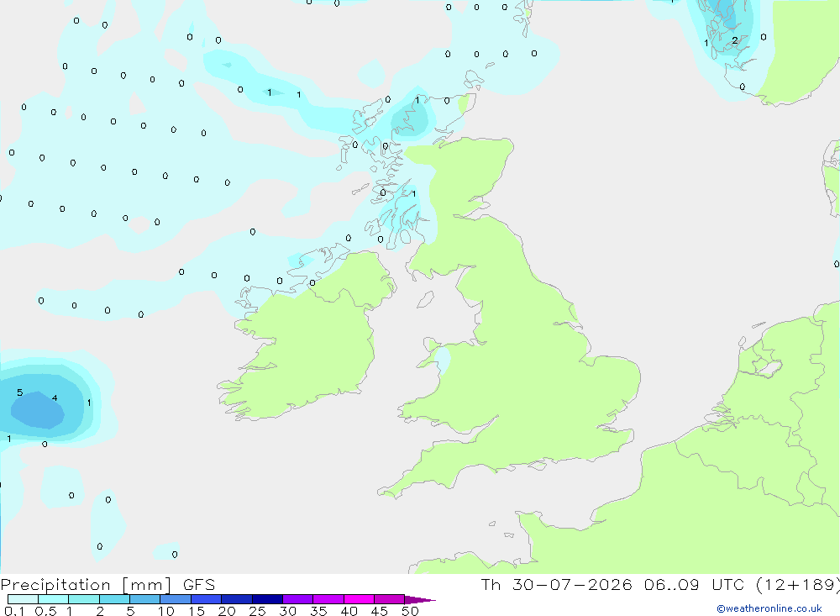
Task: Click the '30' legend scale label
Action: (288, 611)
